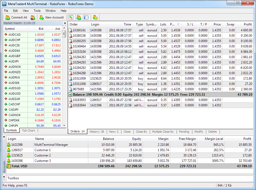Click the AUDCHF up-arrow symbol icon
The width and height of the screenshot is (256, 190).
pos(6,40)
